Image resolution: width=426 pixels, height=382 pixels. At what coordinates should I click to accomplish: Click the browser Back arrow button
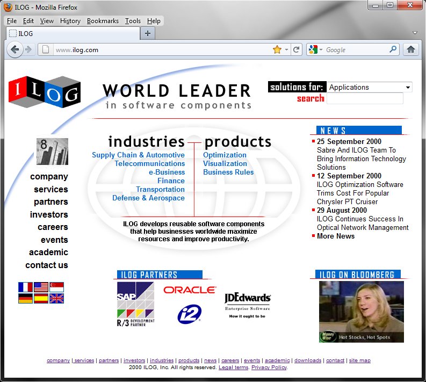click(x=15, y=49)
